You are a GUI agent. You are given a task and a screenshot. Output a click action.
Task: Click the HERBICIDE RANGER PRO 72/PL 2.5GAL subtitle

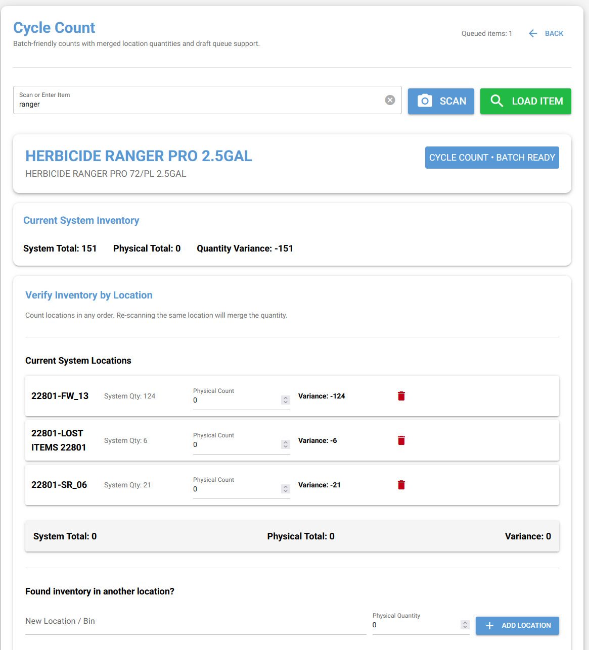pos(106,174)
